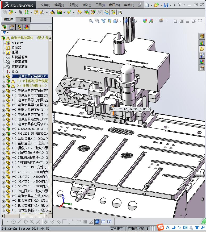Open Design Library task-pane icon

coord(202,43)
